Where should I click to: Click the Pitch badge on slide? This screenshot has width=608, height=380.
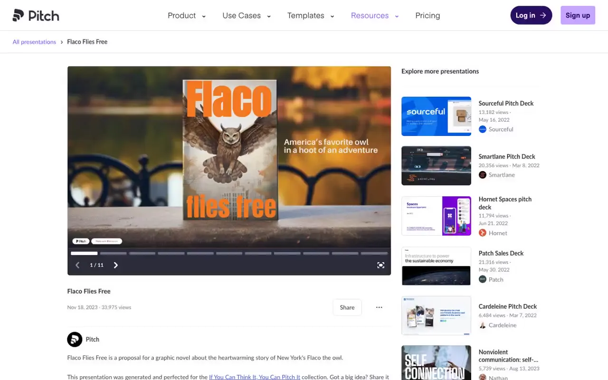(81, 241)
